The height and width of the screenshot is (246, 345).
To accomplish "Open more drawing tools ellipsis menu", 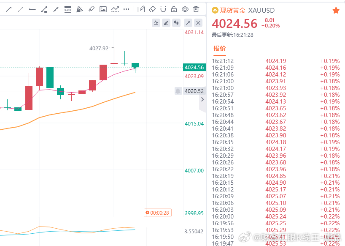I will (x=126, y=9).
